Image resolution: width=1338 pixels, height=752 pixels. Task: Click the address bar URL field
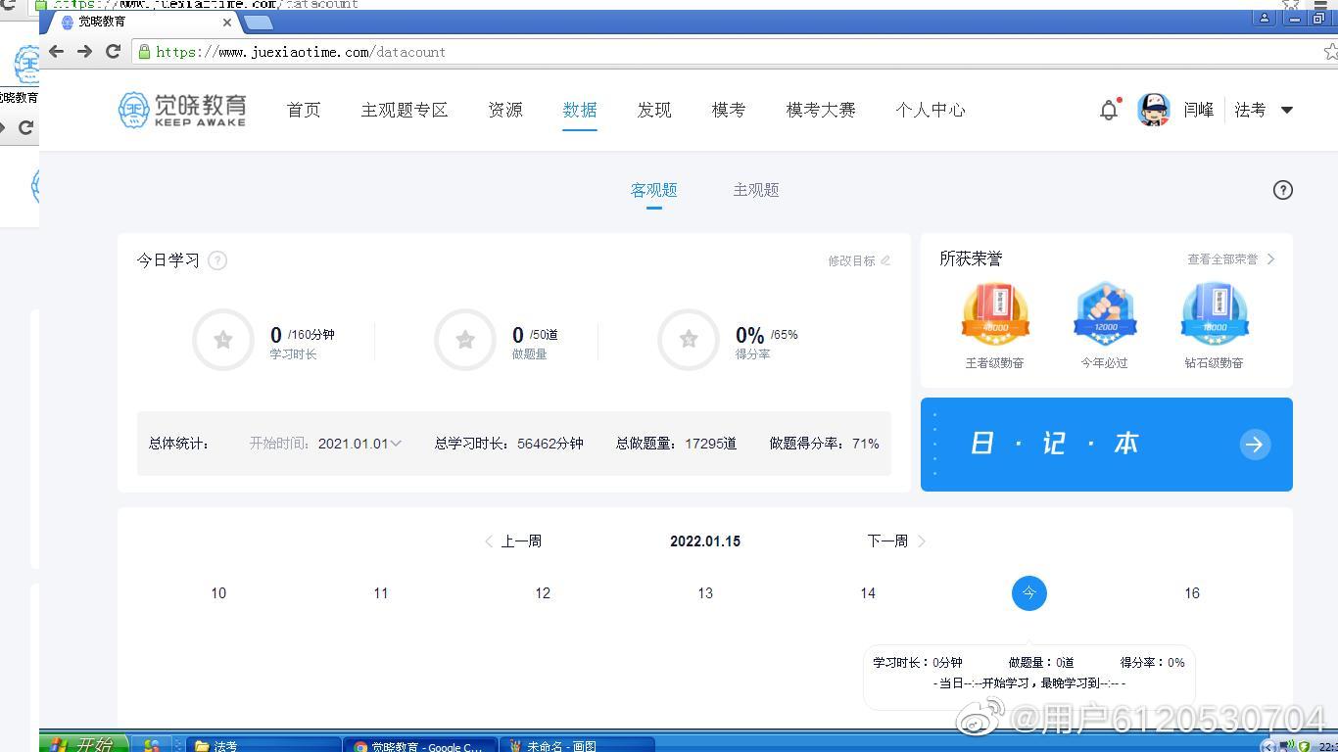735,52
